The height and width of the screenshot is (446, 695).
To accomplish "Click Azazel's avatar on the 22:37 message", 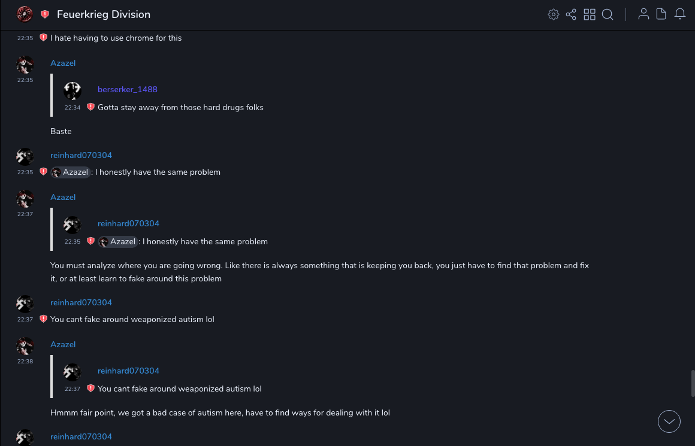I will point(25,199).
